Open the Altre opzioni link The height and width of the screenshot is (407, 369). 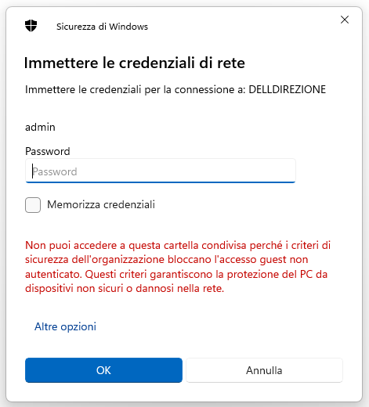[65, 326]
